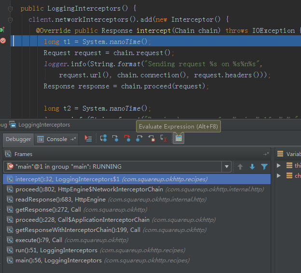Image resolution: width=301 pixels, height=273 pixels.
Task: Select the main():56 LoggingInterceptors frame
Action: coord(58,260)
